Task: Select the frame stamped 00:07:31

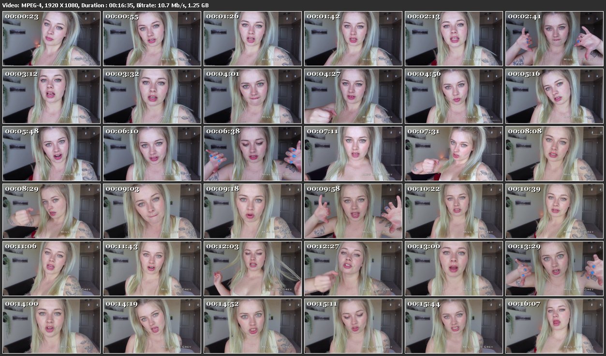Action: 454,154
